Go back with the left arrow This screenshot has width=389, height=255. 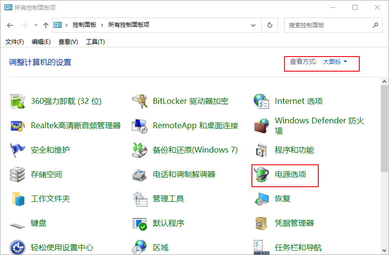[10, 25]
